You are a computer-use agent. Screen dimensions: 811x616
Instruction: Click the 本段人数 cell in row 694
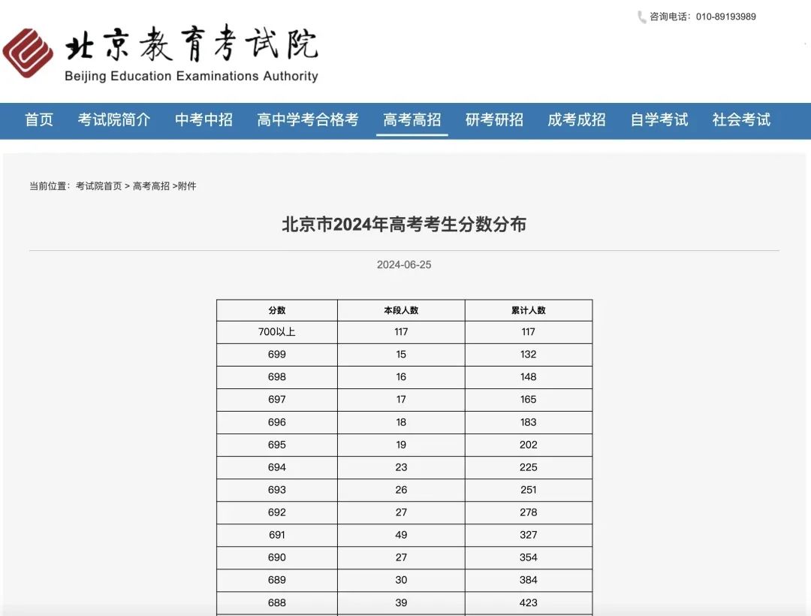click(x=401, y=467)
